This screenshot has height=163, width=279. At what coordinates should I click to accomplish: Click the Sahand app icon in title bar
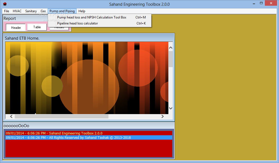(5, 4)
